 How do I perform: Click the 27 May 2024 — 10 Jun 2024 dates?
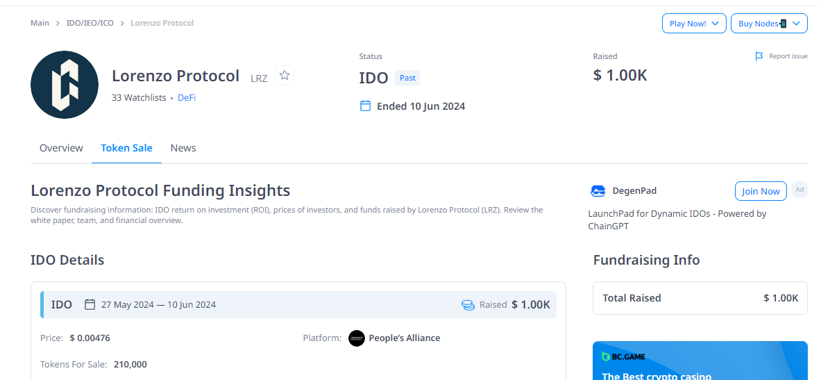pos(159,304)
